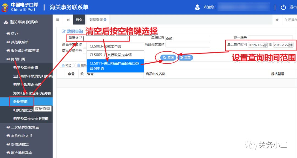Click the 海关事务联系单 page title

69,7
